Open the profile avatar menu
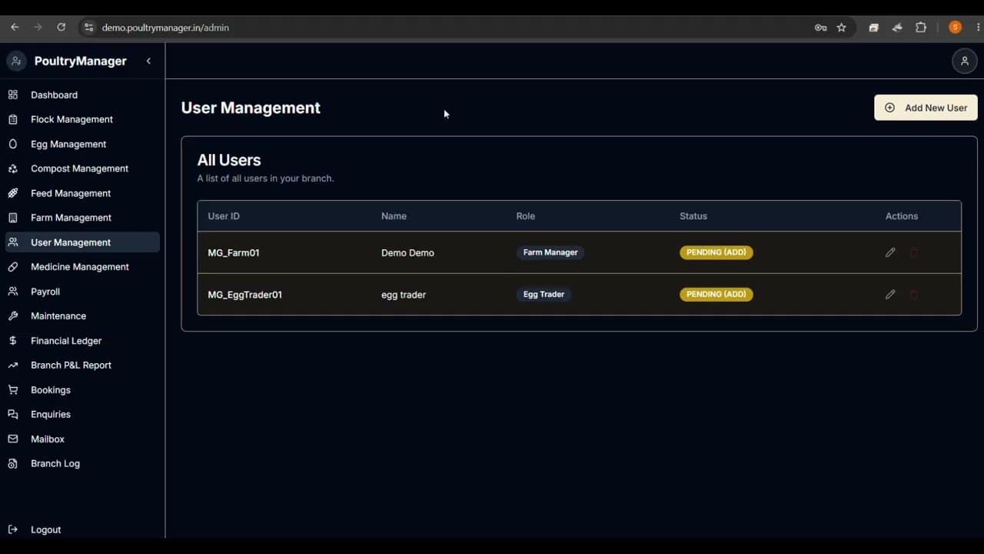This screenshot has width=984, height=554. click(964, 61)
